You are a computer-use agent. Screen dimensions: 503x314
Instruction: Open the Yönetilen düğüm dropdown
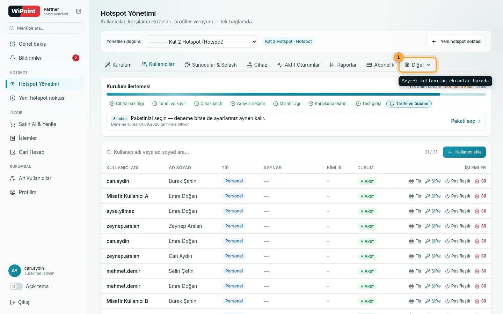[x=202, y=42]
